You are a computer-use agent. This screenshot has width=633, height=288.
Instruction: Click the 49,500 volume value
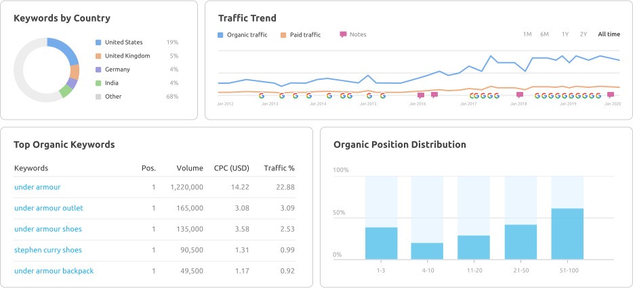191,270
